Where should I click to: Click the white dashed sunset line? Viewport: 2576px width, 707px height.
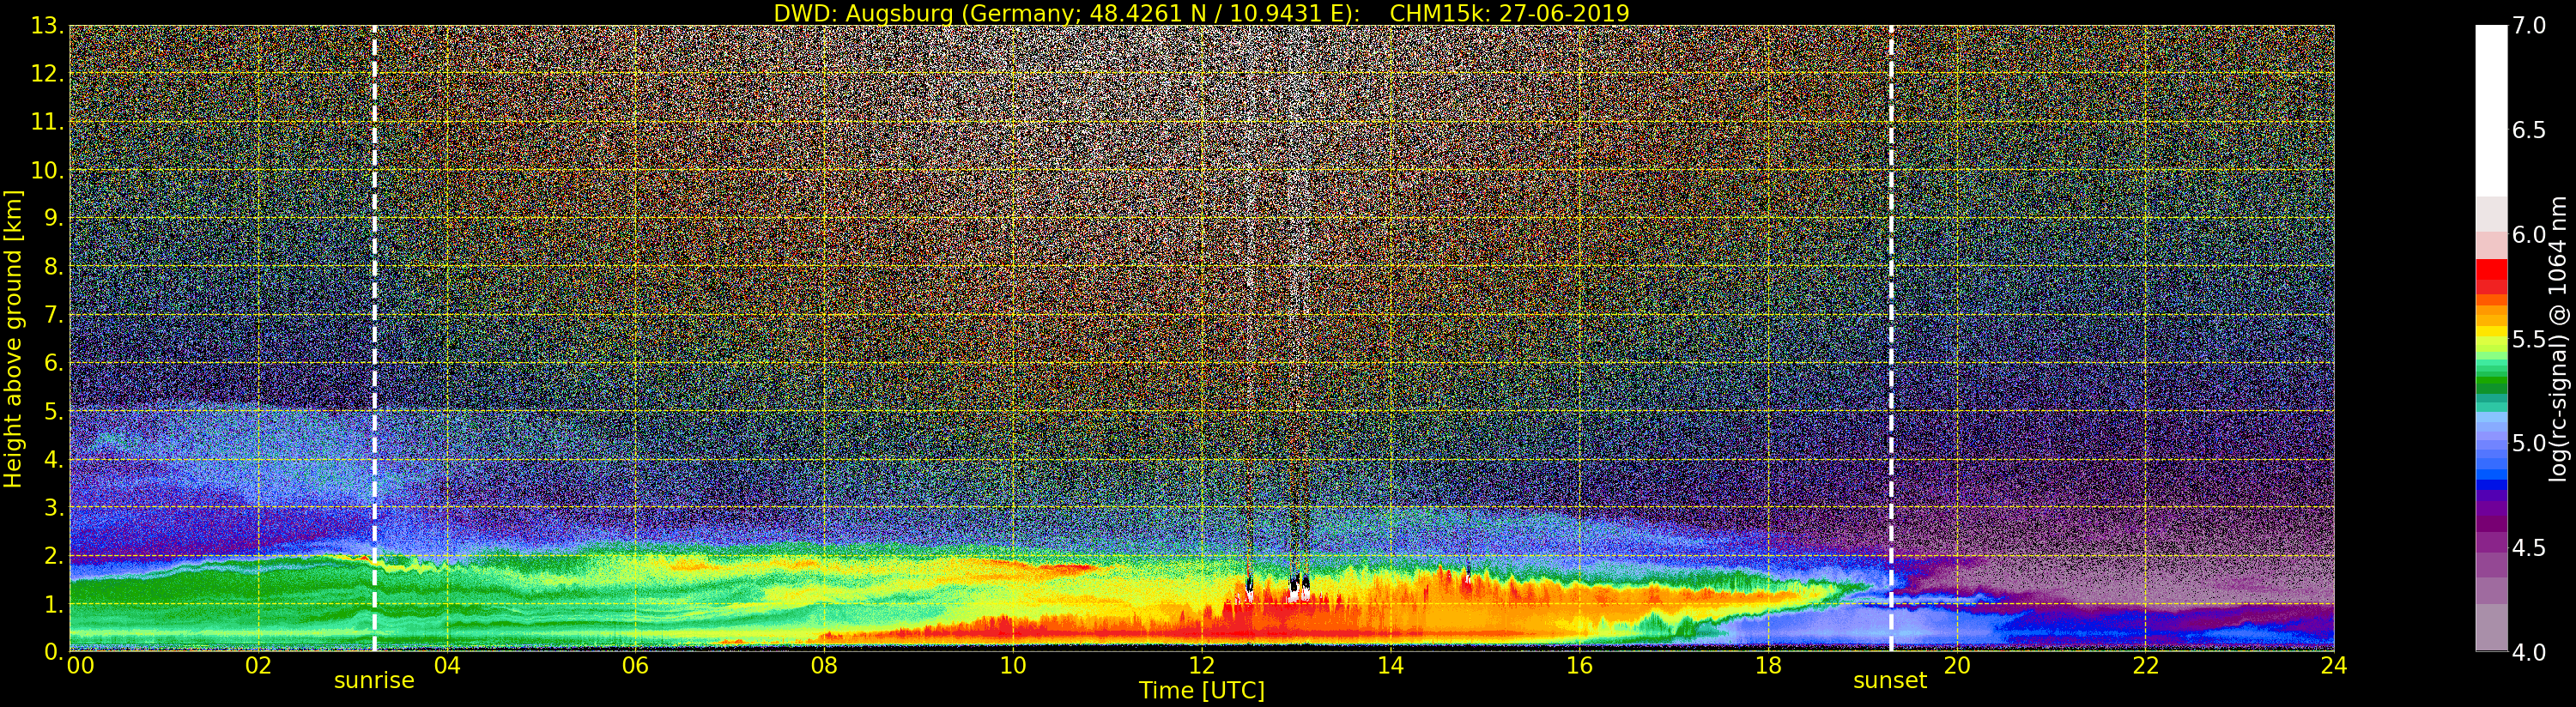click(1891, 338)
